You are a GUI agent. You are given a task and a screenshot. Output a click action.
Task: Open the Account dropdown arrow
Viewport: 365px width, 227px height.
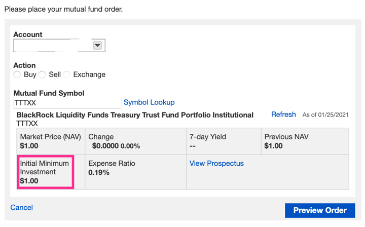point(98,46)
